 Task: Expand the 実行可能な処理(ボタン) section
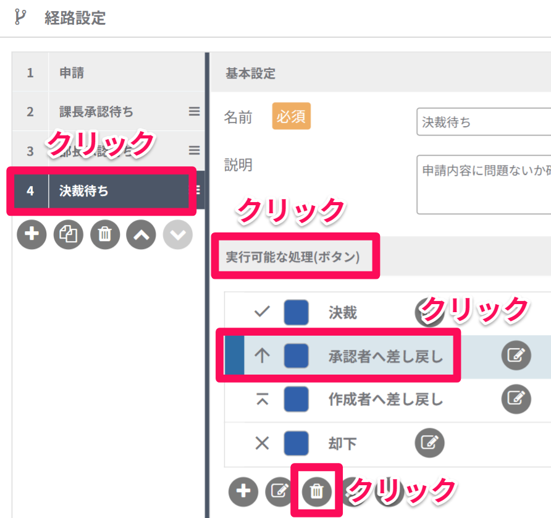pos(381,257)
